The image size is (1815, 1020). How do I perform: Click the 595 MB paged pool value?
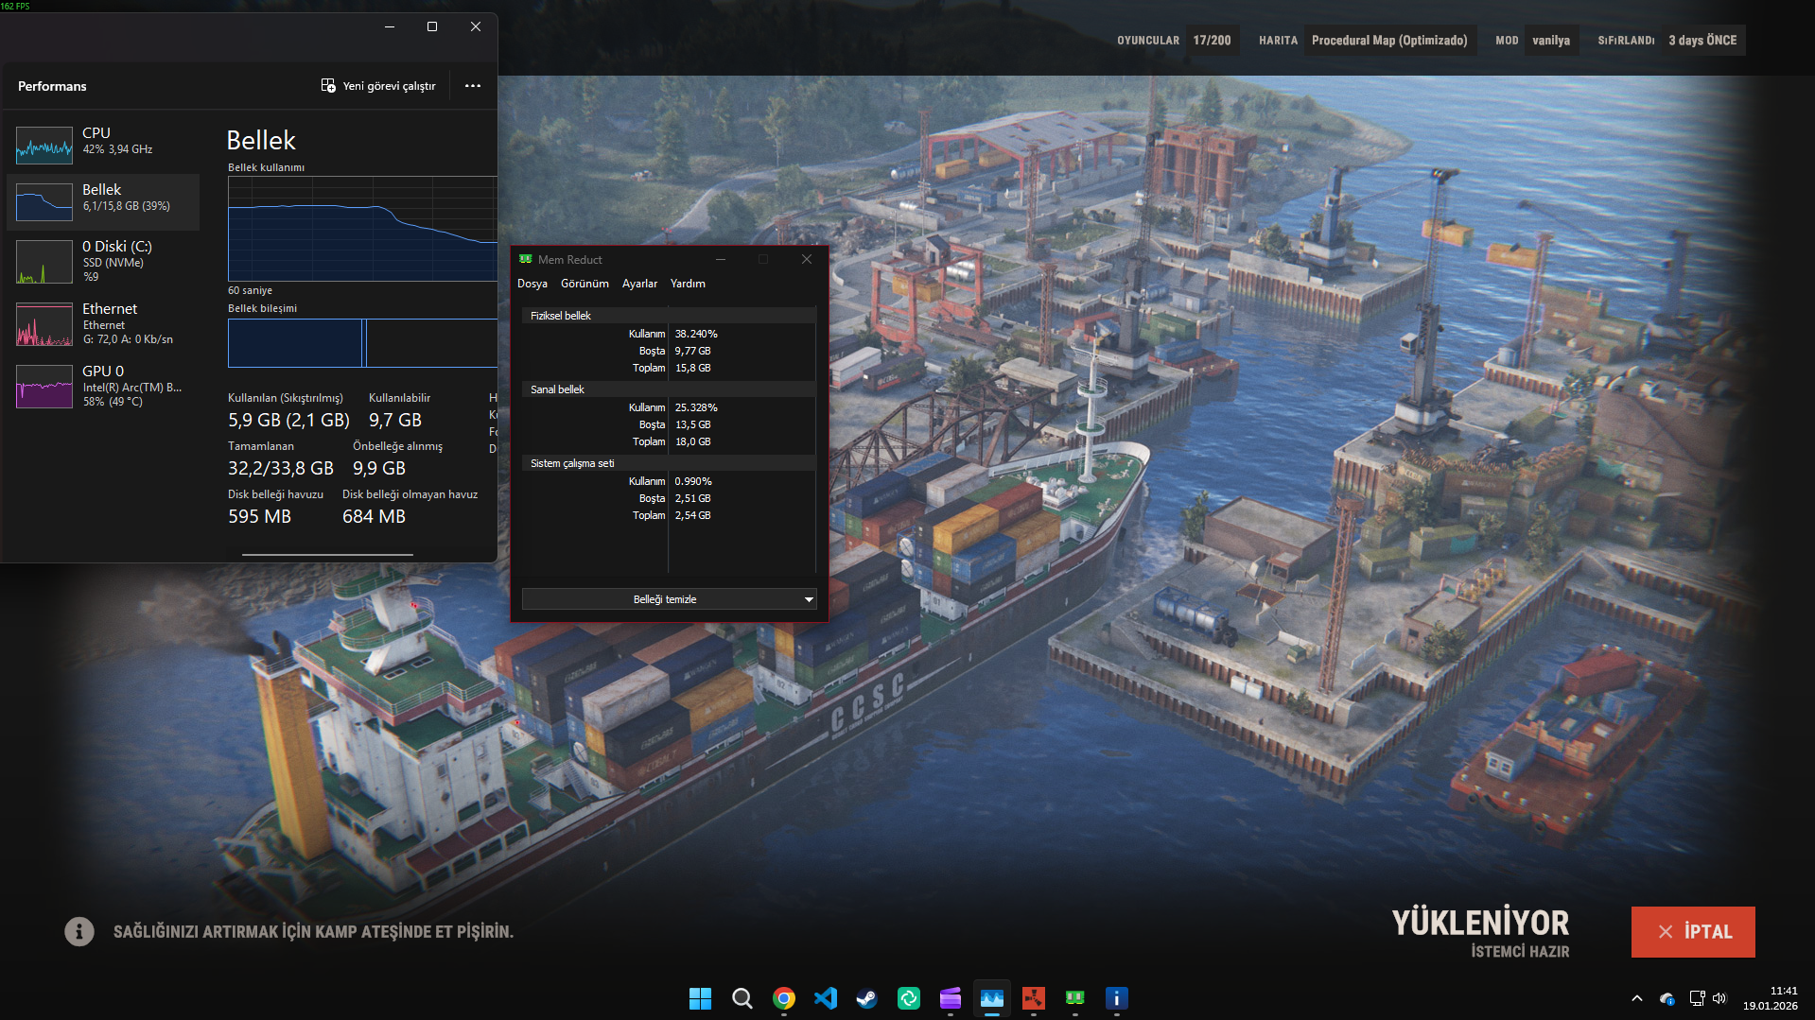coord(259,516)
